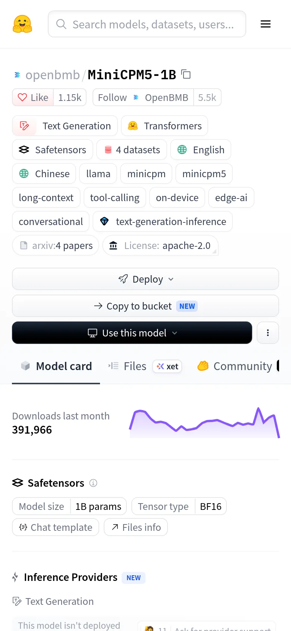Focus the search models input field
Viewport: 291px width, 631px height.
point(147,24)
